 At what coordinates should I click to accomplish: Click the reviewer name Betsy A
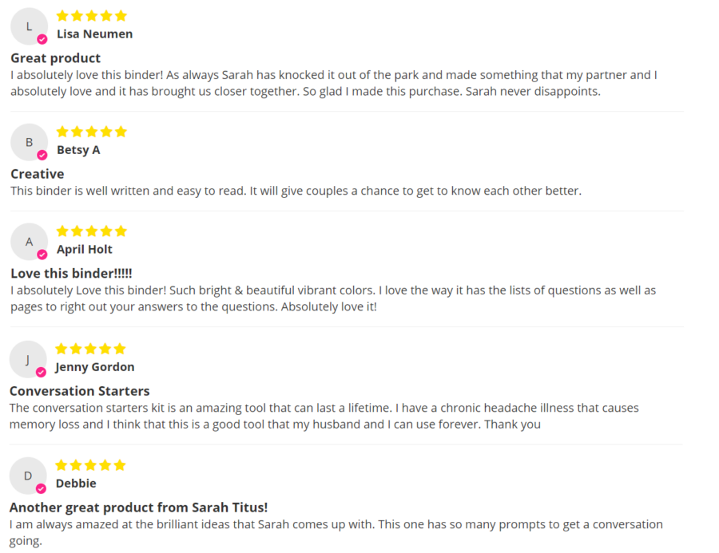tap(78, 150)
